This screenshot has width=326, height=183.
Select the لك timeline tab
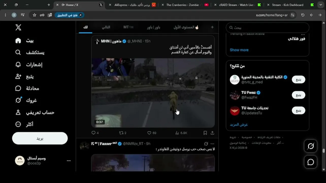click(86, 27)
